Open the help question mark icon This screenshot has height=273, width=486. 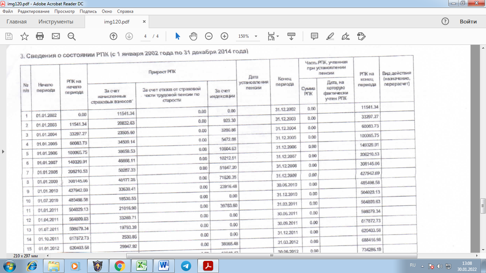pos(445,21)
